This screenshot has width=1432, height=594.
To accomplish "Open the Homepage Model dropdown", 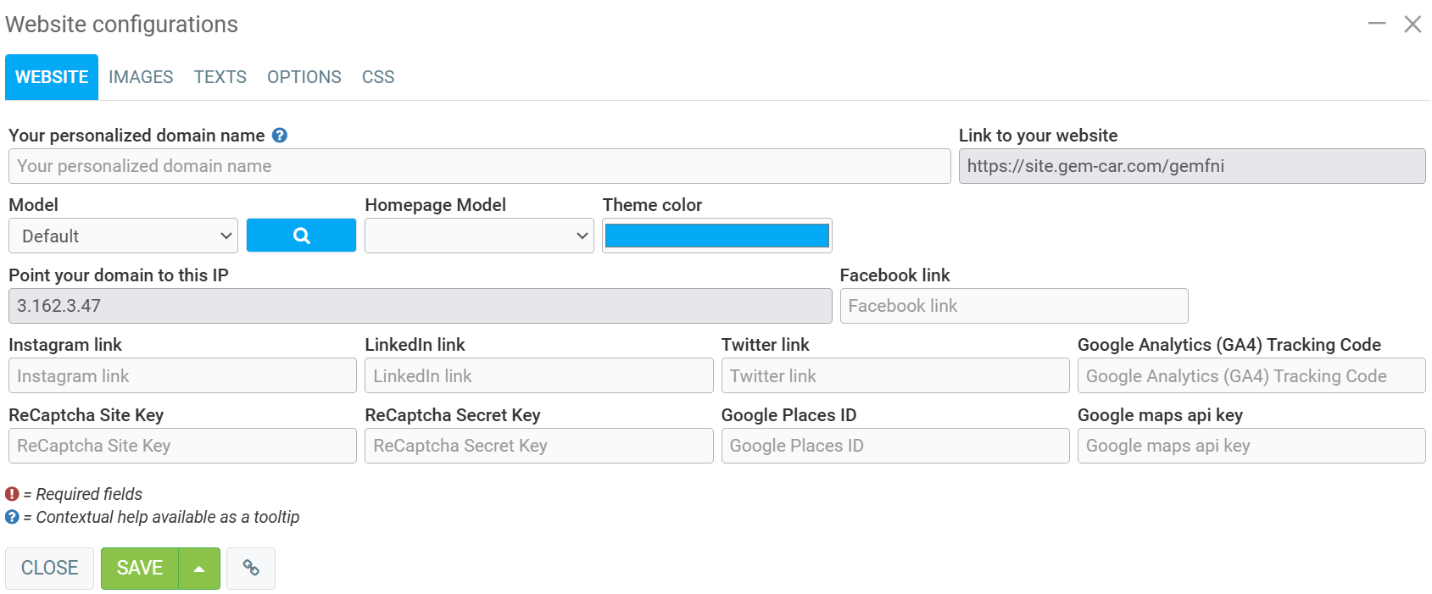I will 479,236.
